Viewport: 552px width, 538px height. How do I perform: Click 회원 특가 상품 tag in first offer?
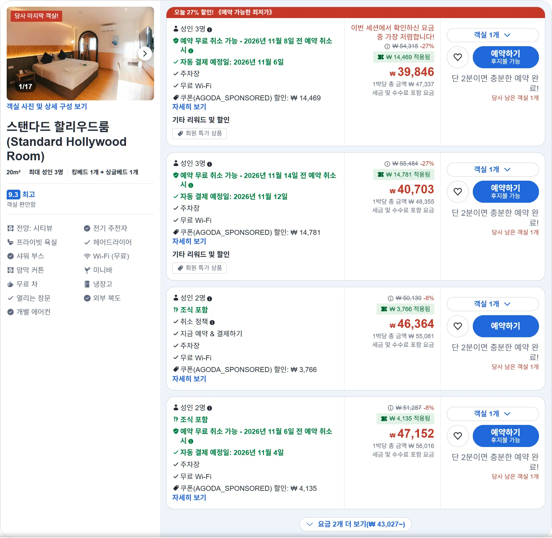pyautogui.click(x=199, y=133)
